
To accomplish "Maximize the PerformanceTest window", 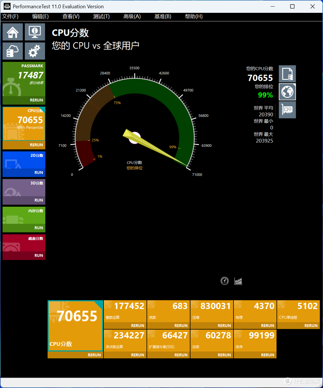I will pyautogui.click(x=292, y=7).
